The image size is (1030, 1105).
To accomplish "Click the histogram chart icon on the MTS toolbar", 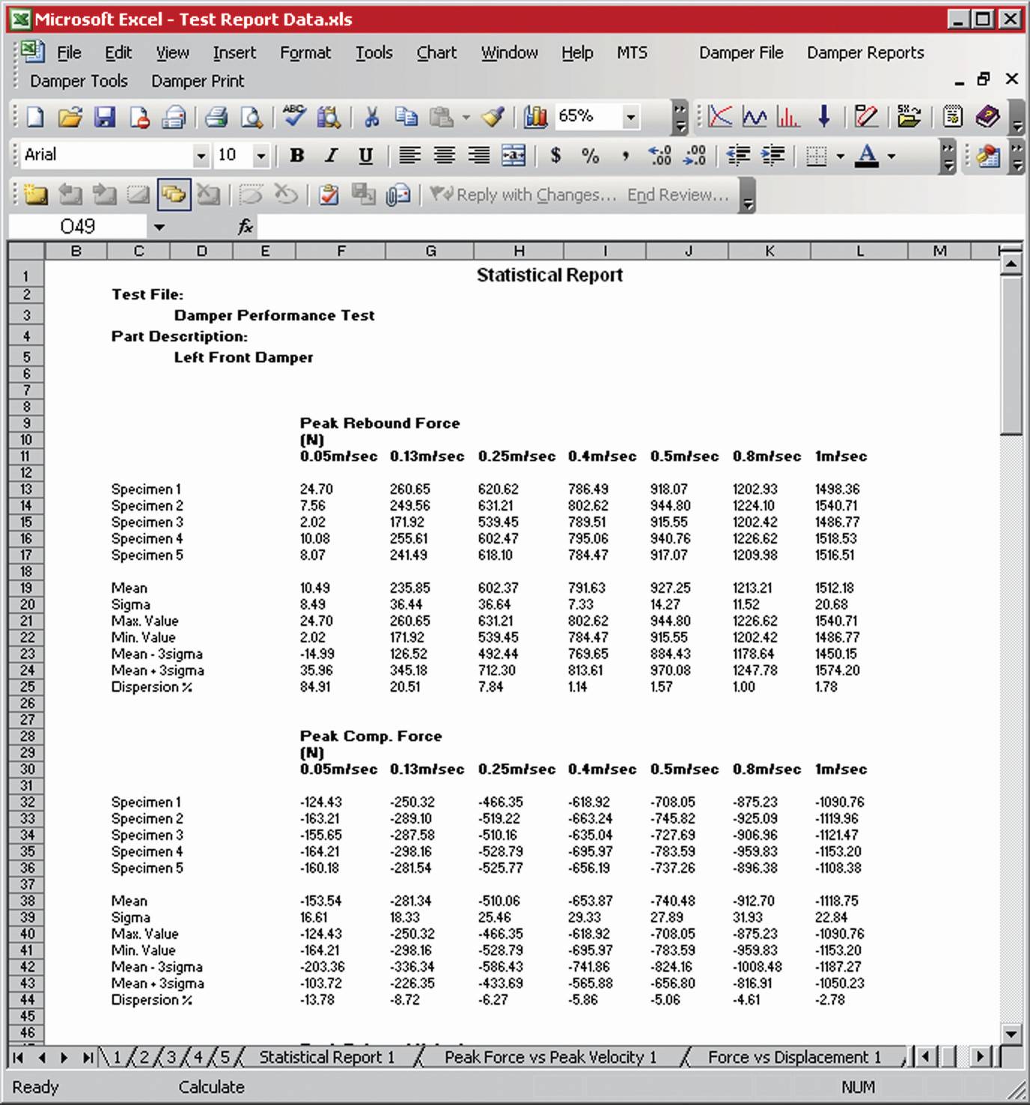I will pyautogui.click(x=787, y=117).
